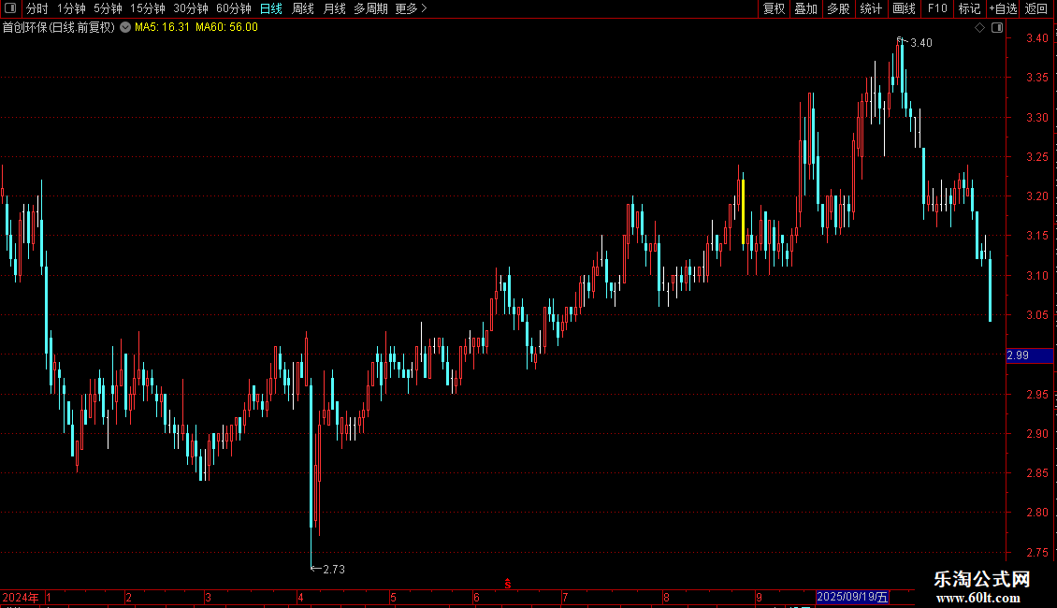Select the 日线 daily chart tab
The image size is (1057, 608).
(x=271, y=8)
